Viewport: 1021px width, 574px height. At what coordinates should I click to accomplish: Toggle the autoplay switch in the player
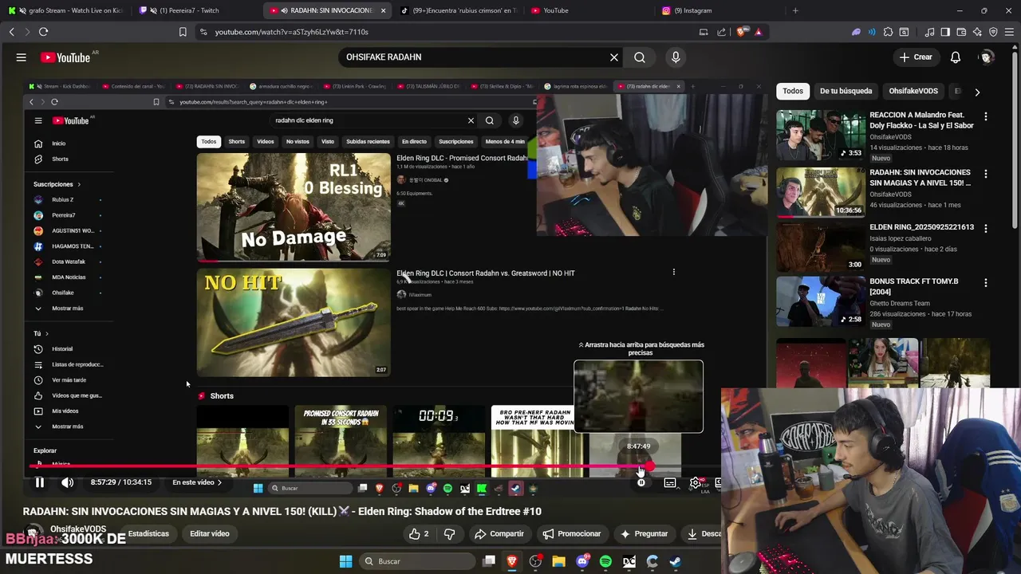pos(641,482)
